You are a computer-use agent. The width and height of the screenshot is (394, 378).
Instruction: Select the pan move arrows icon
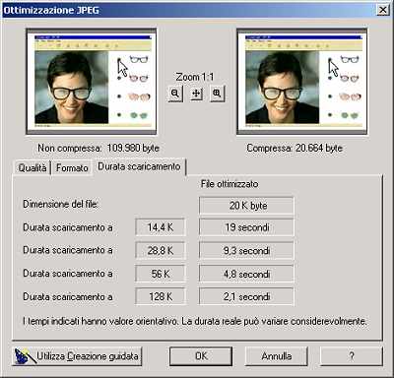(196, 94)
